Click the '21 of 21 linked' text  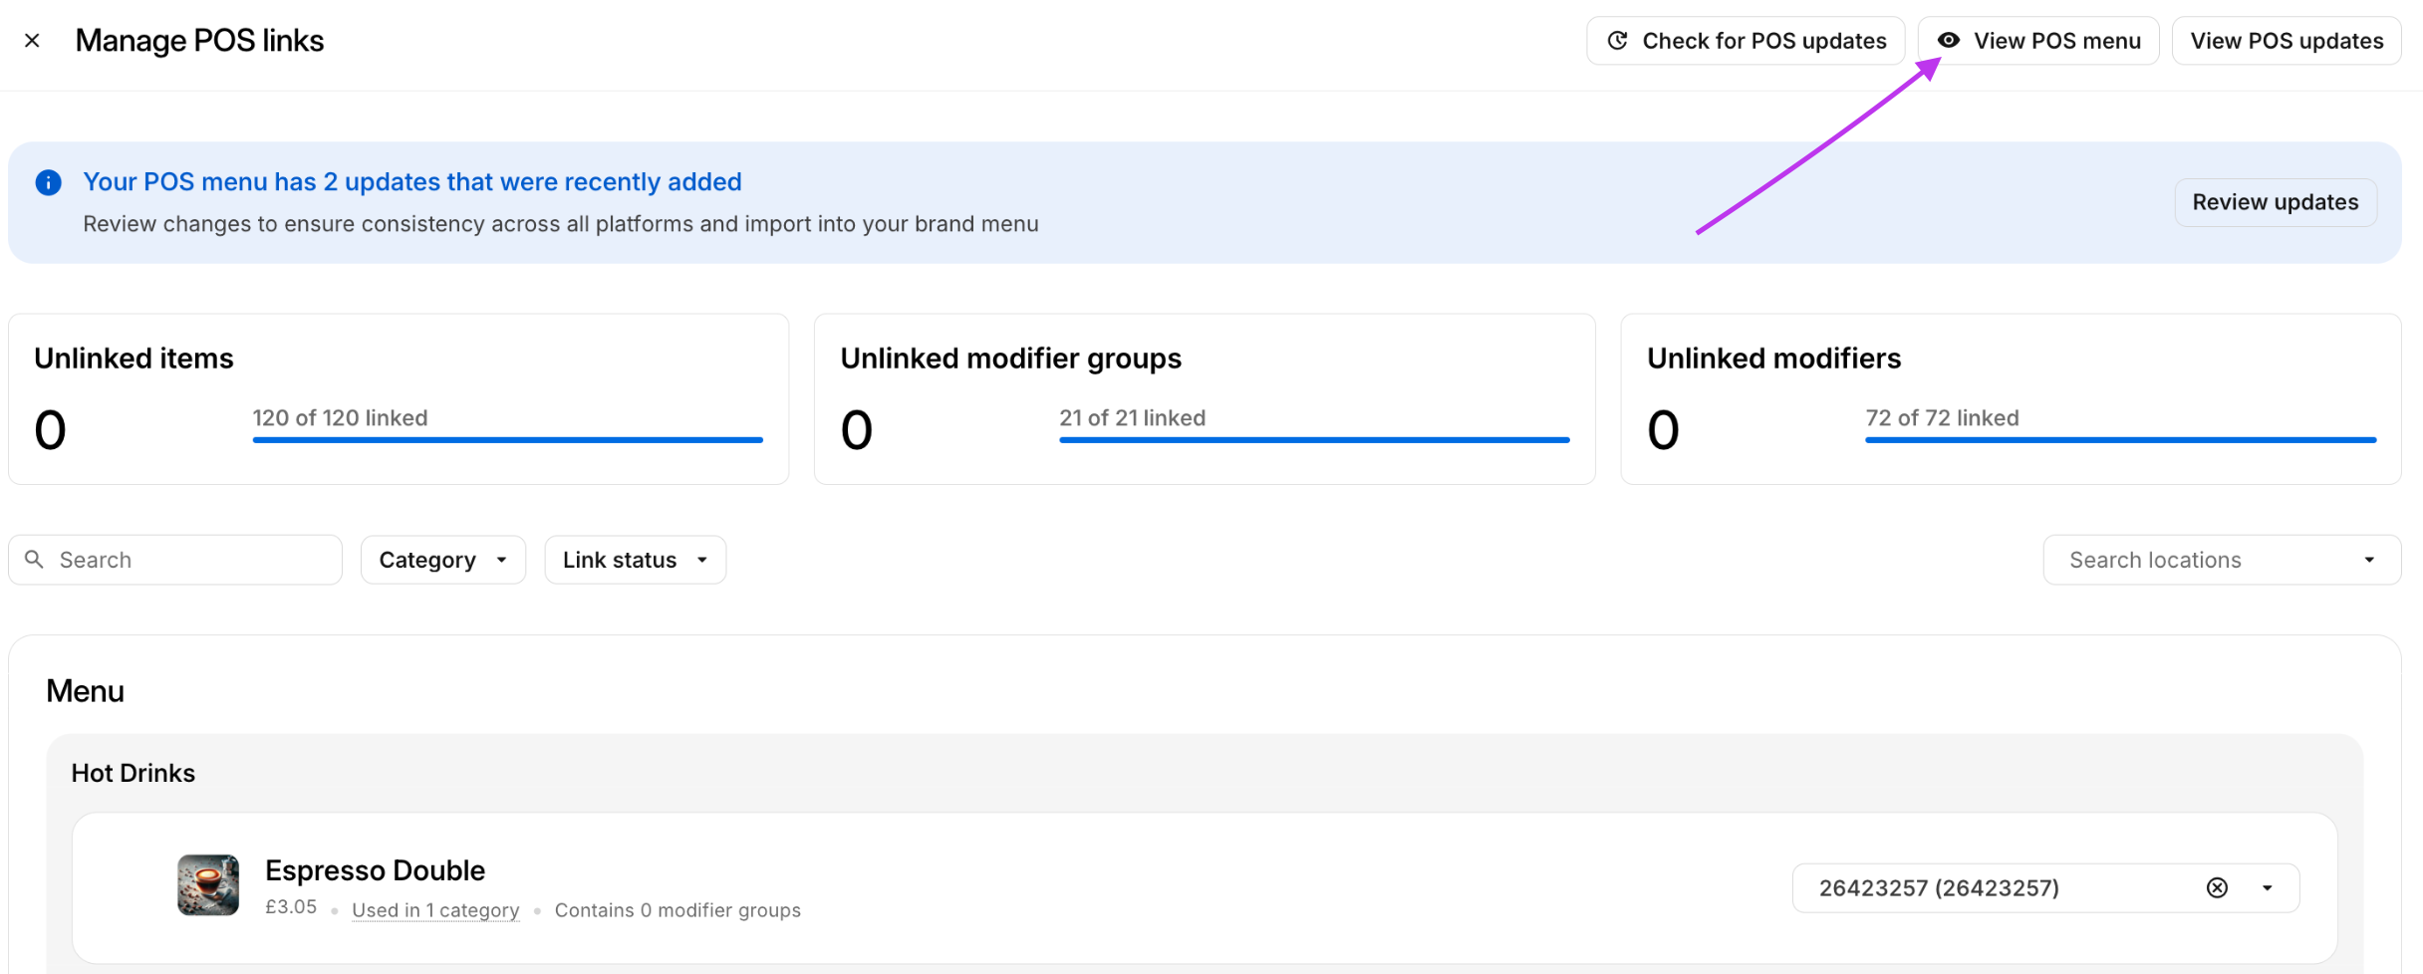[x=1133, y=418]
